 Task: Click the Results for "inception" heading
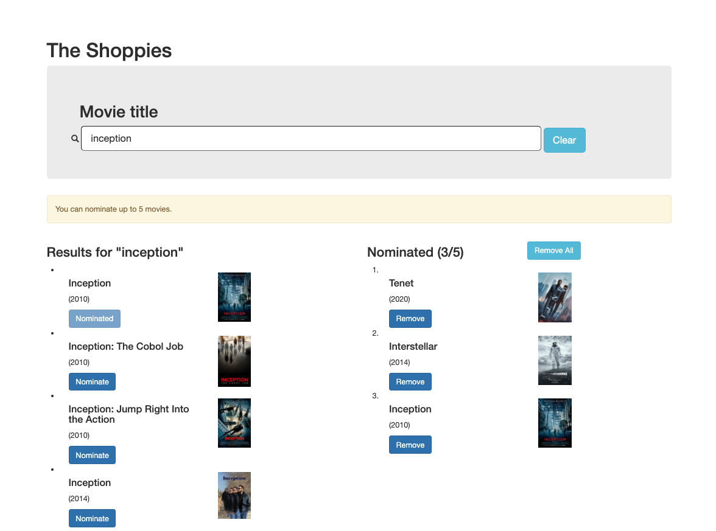point(115,252)
